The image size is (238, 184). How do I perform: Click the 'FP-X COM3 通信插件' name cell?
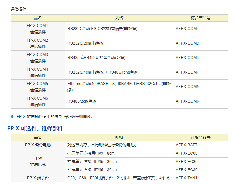tap(38, 58)
